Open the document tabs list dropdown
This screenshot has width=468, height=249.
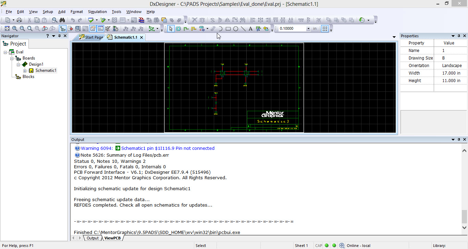[394, 37]
